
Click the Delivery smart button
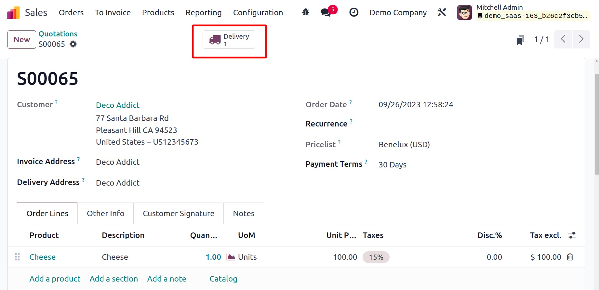[229, 40]
